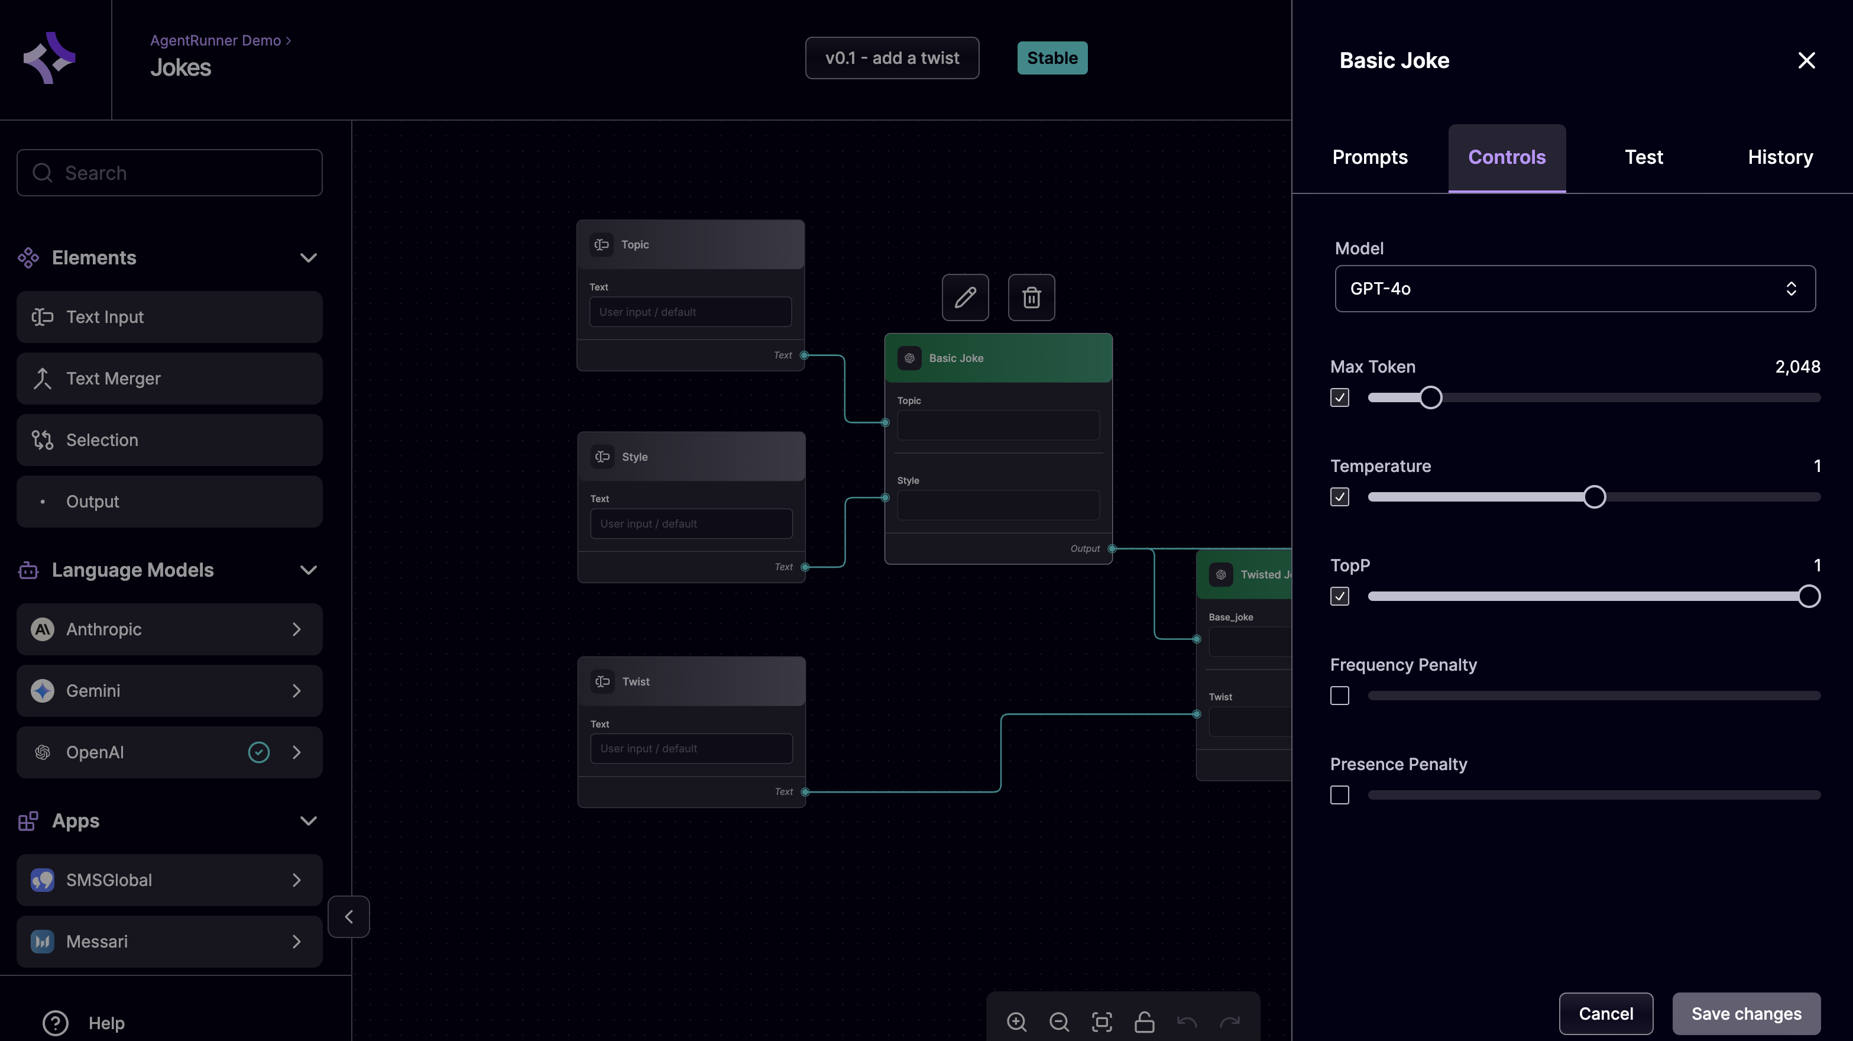Image resolution: width=1853 pixels, height=1041 pixels.
Task: Collapse the Elements section
Action: point(309,257)
